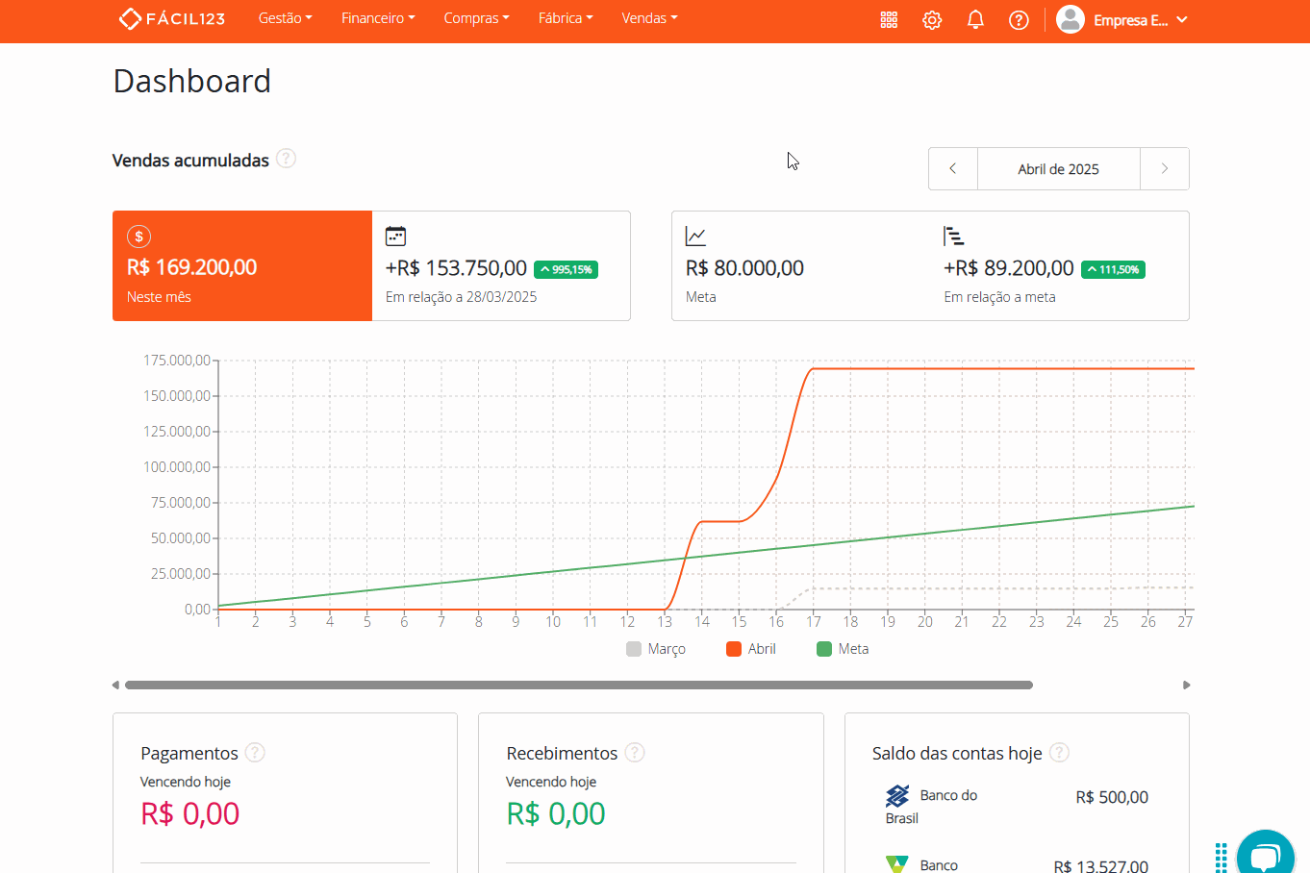This screenshot has height=873, width=1310.
Task: Open help via the question mark icon
Action: [1019, 19]
